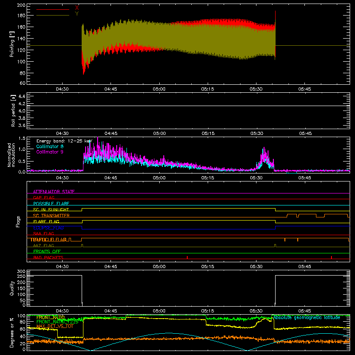Click the yellow 'FRONT_RATIO' legend label
Image resolution: width=355 pixels, height=355 pixels.
(x=51, y=317)
